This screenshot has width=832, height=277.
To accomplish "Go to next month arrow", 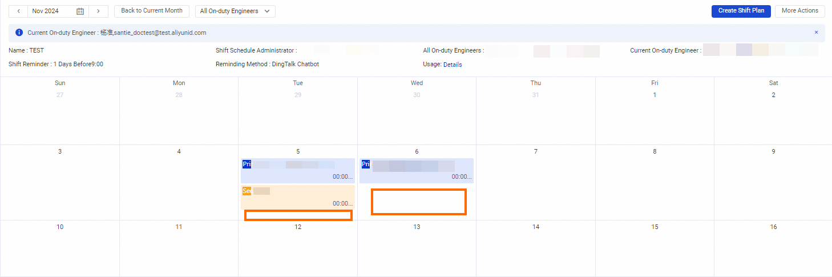I will pos(99,11).
